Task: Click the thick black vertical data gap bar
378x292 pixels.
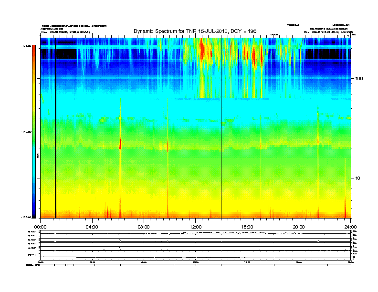Action: (55, 128)
